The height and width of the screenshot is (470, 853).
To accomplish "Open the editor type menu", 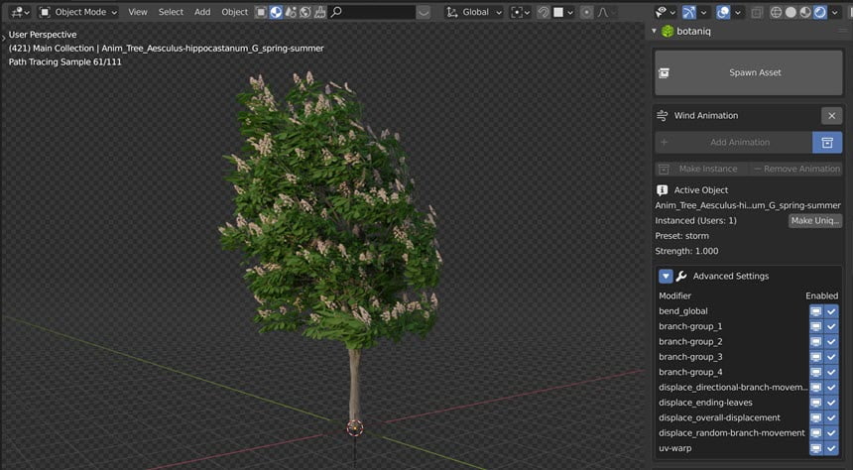I will pos(20,12).
